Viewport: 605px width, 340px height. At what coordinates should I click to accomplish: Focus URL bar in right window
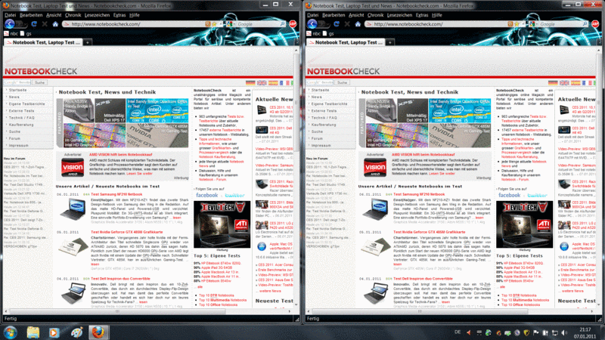click(x=436, y=24)
